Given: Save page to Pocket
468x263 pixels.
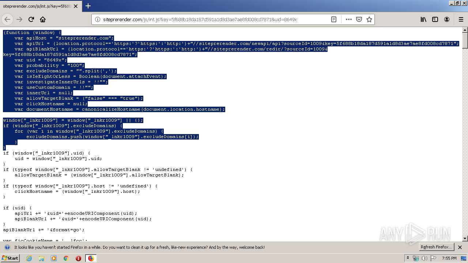Looking at the screenshot, I should click(359, 19).
